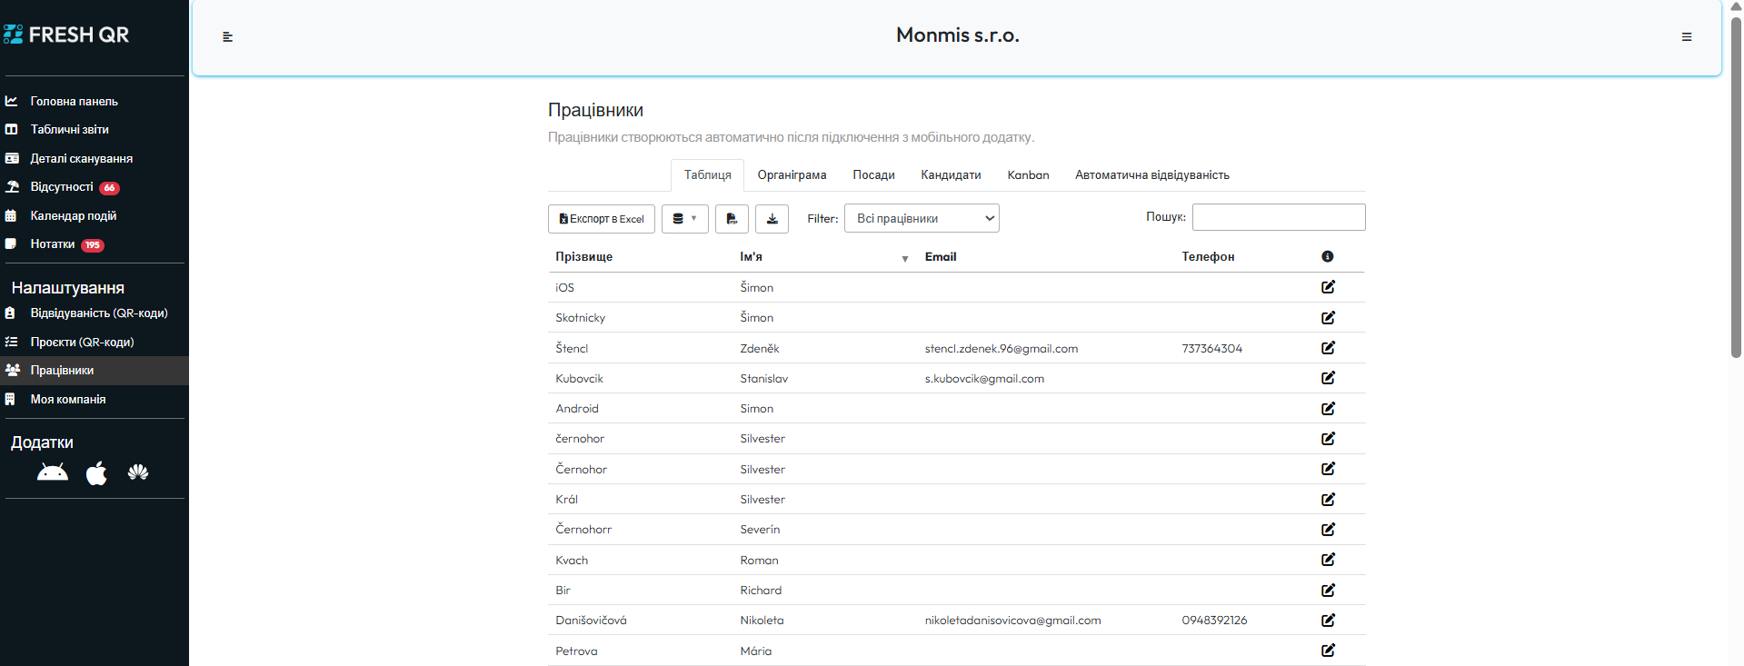Expand the 'Всі працівники' filter dropdown
1744x666 pixels.
(922, 219)
